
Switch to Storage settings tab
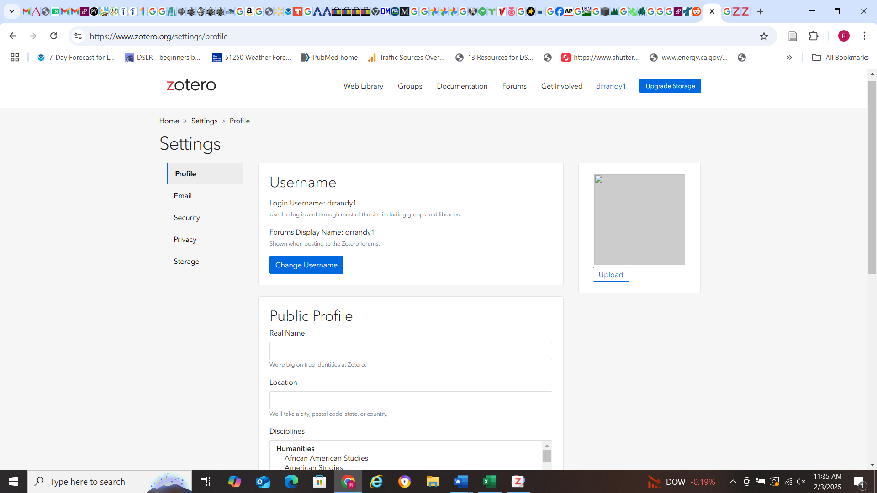(x=186, y=262)
